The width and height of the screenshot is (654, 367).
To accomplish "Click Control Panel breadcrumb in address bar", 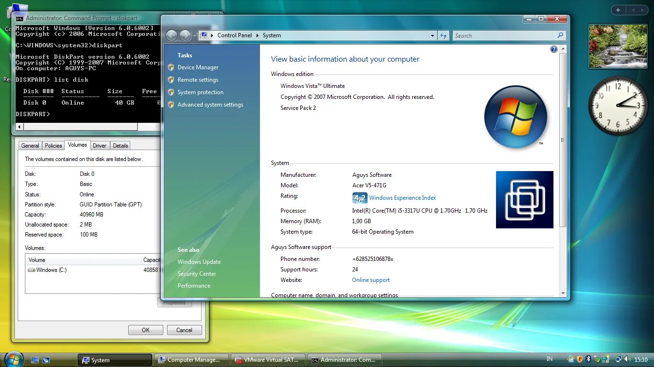I will click(x=235, y=35).
